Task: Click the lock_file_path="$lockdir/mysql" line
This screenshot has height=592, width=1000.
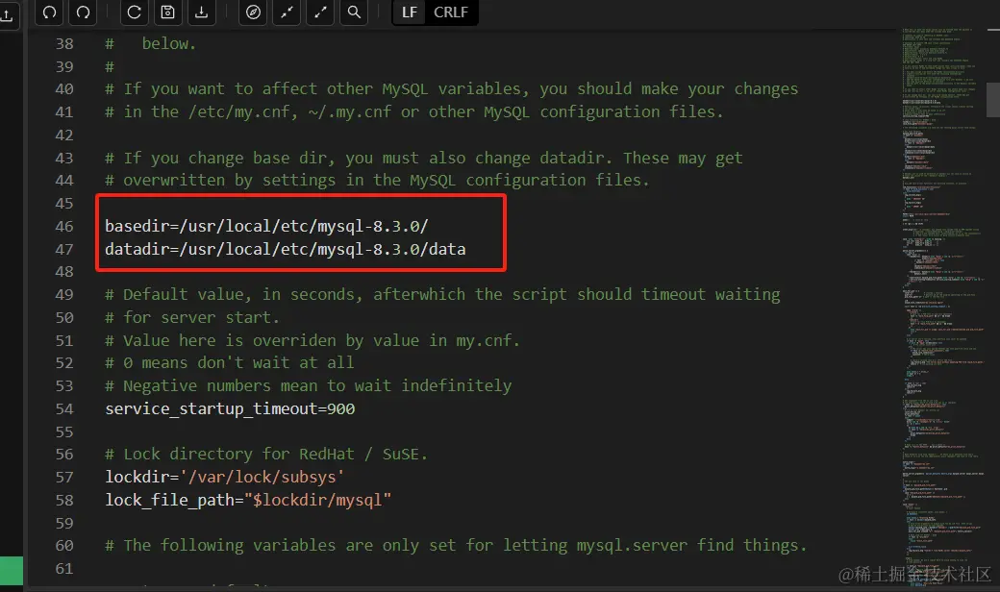Action: click(248, 501)
